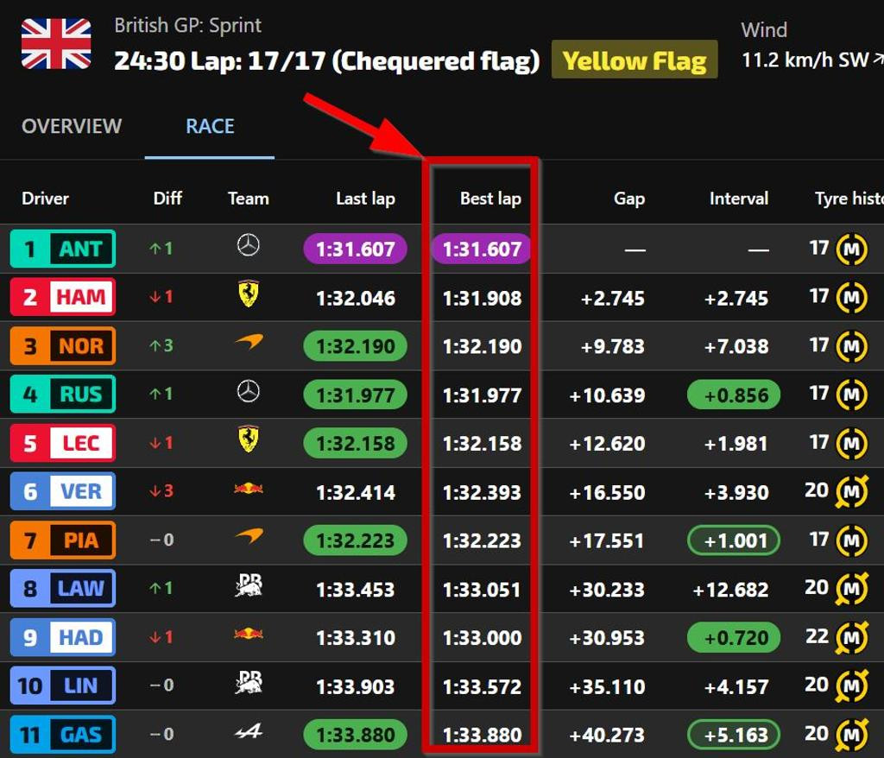Select the RACE tab

coord(210,126)
